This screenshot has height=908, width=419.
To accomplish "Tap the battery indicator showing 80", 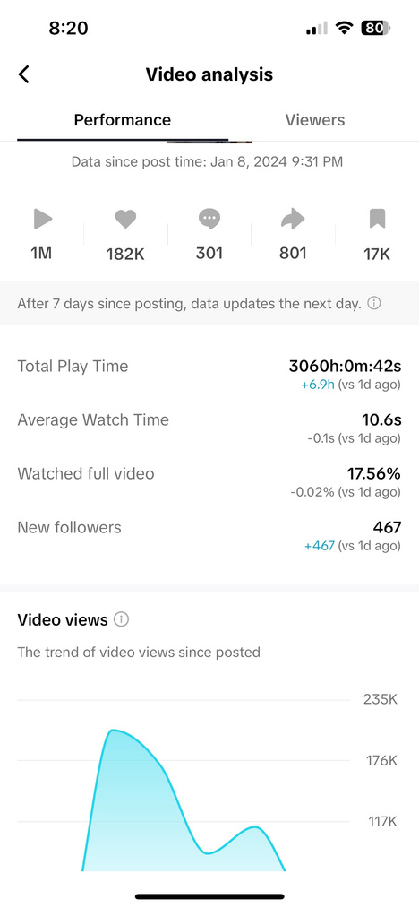I will coord(376,28).
